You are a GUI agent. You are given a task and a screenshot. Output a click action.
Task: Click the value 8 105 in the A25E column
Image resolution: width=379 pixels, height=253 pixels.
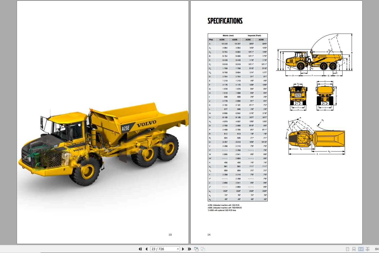click(x=225, y=117)
